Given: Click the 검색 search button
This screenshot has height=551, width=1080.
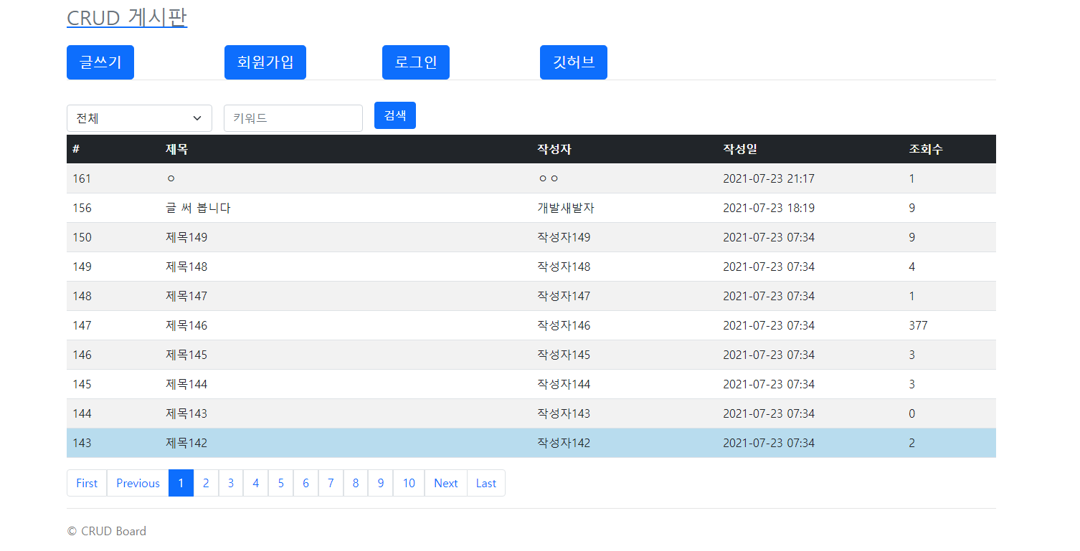Looking at the screenshot, I should click(395, 115).
